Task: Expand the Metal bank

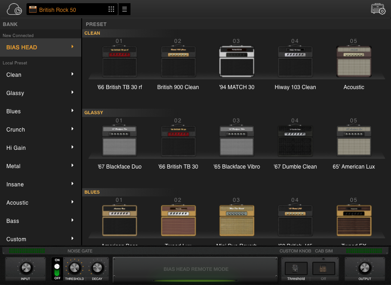Action: pos(41,166)
